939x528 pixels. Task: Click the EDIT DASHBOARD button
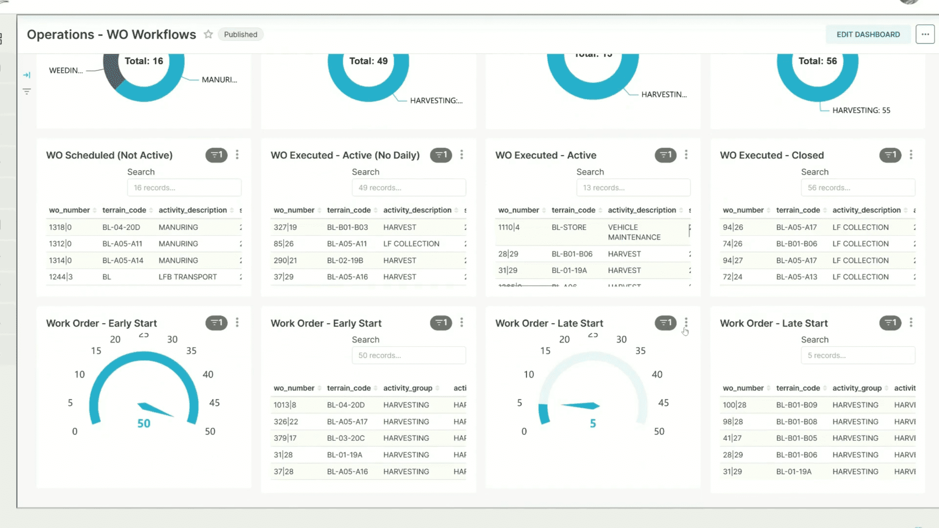coord(868,34)
